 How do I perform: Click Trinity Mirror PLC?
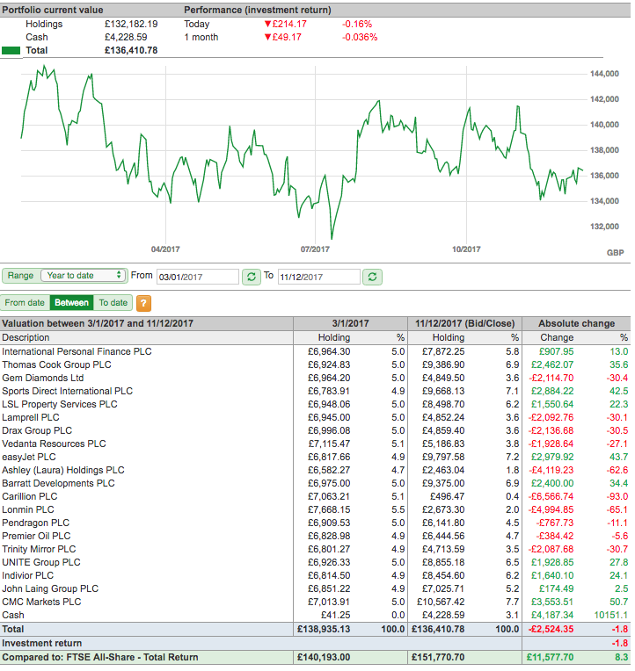(39, 549)
